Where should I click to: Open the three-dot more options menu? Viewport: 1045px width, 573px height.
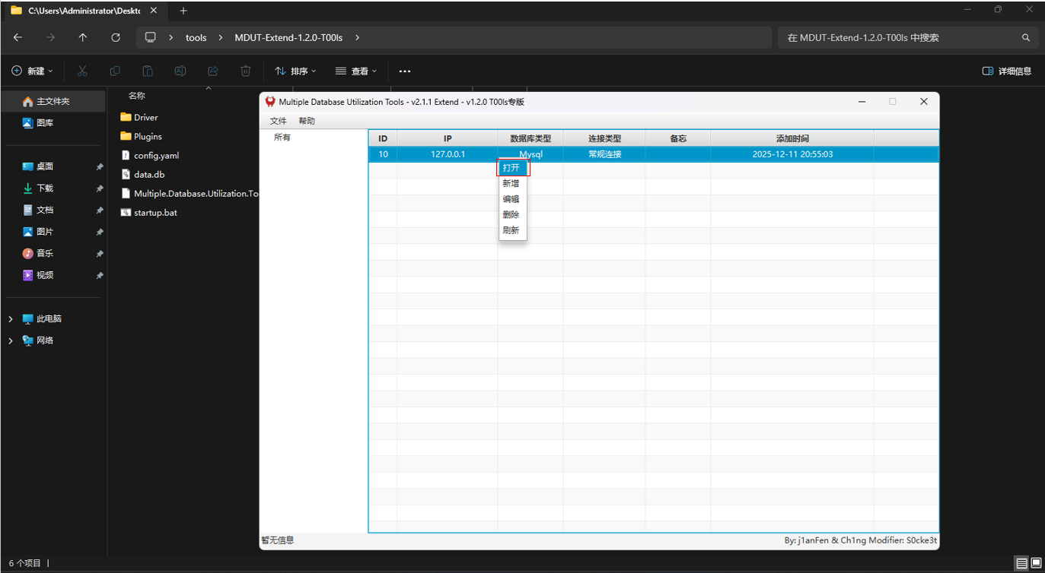click(x=405, y=71)
